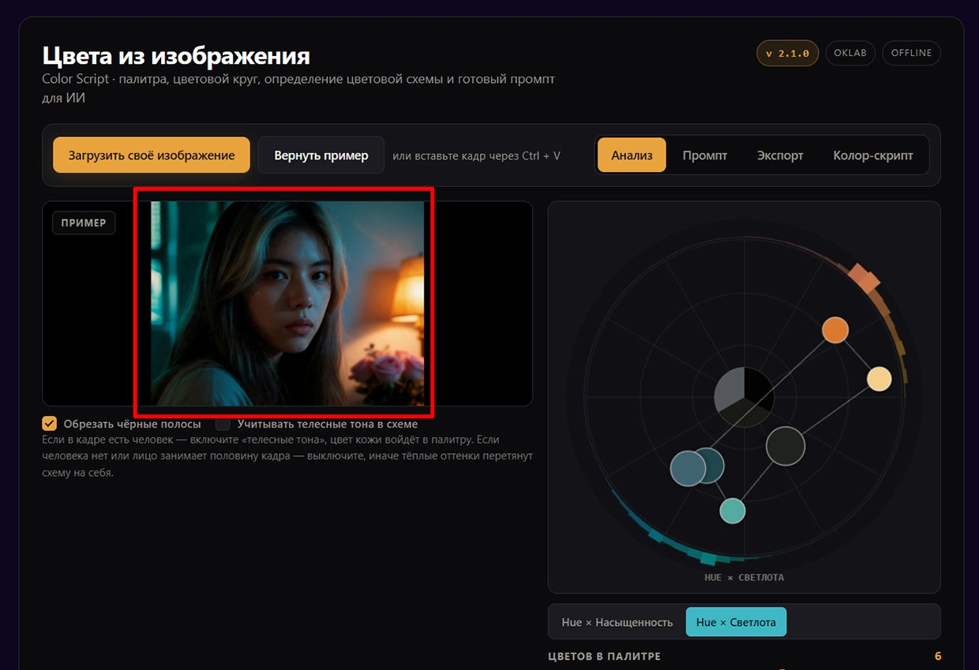Enable Учитывать телесные тона в схеме checkbox
979x670 pixels.
tap(223, 424)
